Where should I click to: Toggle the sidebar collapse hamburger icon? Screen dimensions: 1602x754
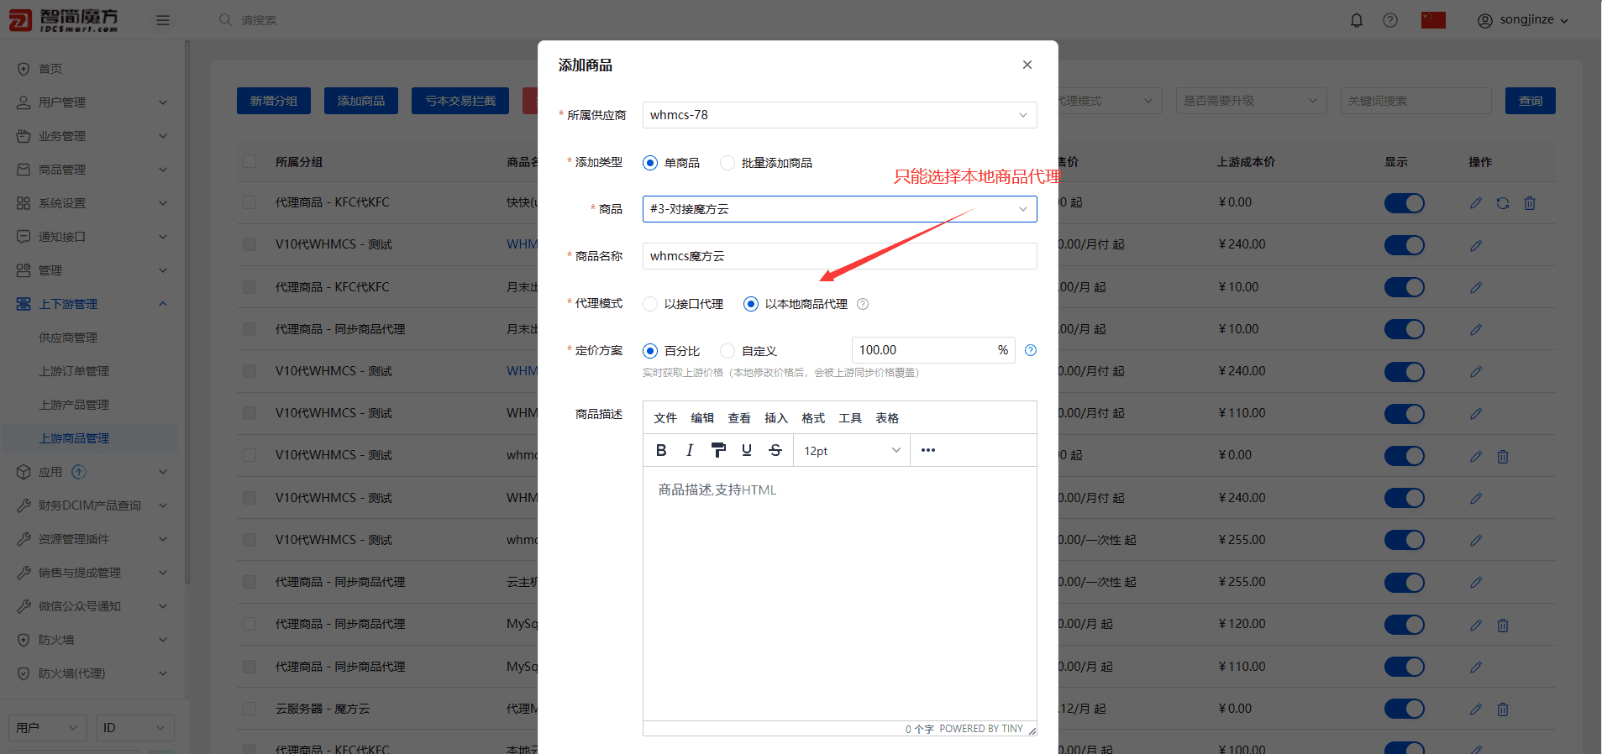click(x=163, y=20)
